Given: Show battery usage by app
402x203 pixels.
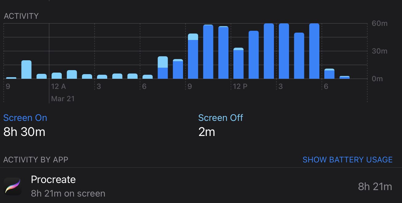Looking at the screenshot, I should 347,160.
